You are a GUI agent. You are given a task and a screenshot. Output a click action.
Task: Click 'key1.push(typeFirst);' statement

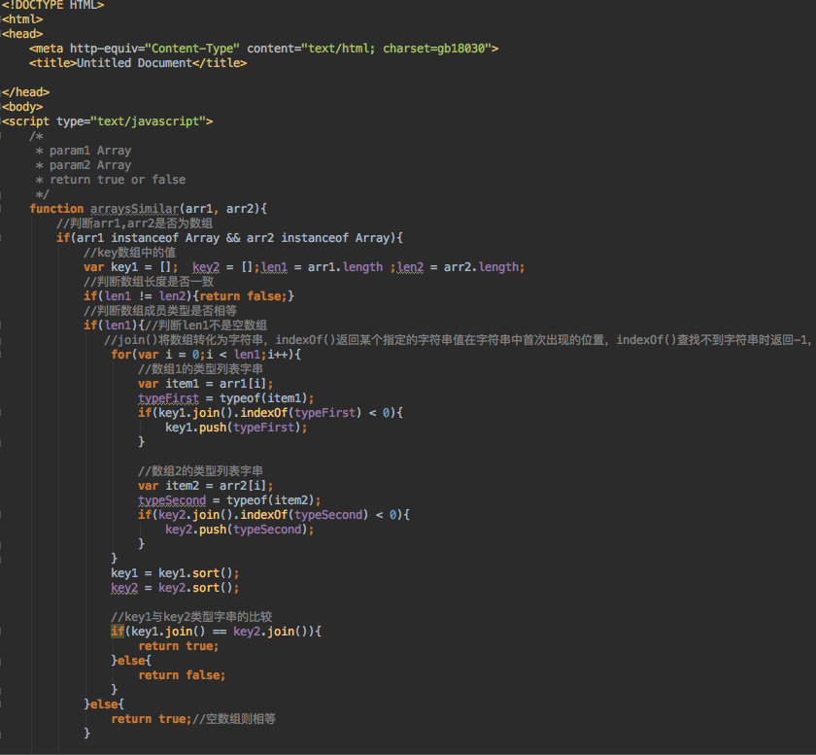[x=236, y=428]
